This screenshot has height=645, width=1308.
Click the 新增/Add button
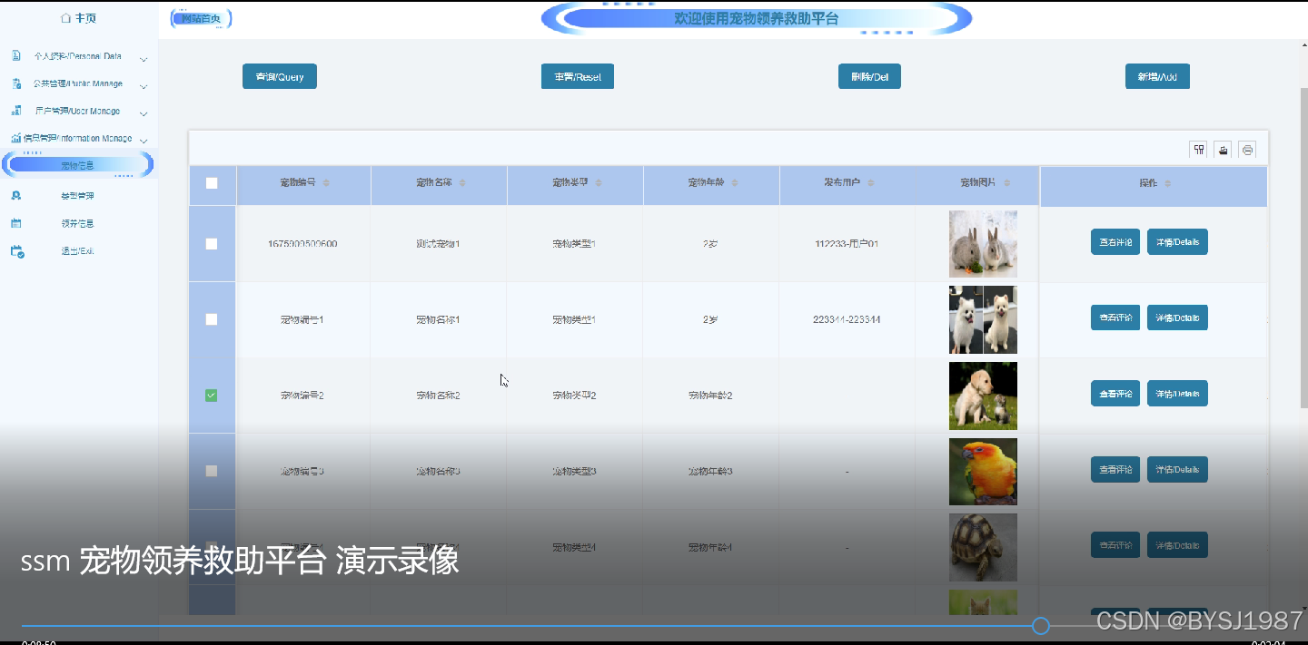(1157, 77)
